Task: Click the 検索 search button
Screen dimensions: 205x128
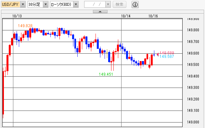Action: click(x=120, y=5)
